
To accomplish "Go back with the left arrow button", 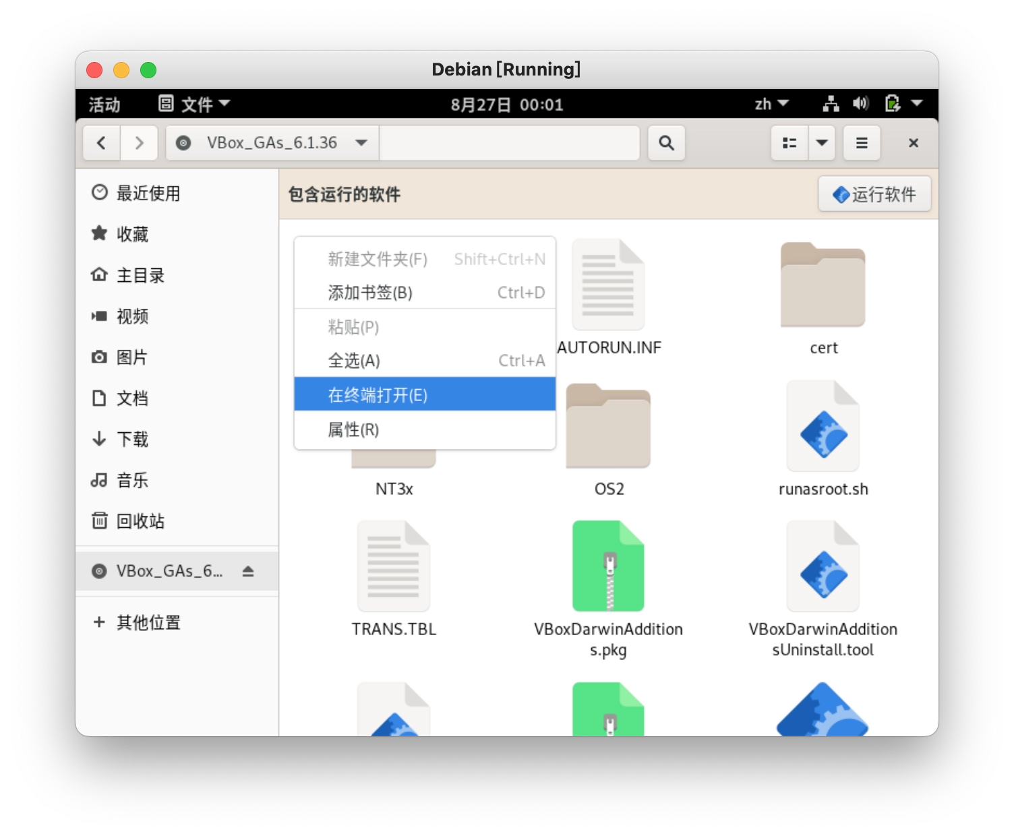I will coord(102,143).
